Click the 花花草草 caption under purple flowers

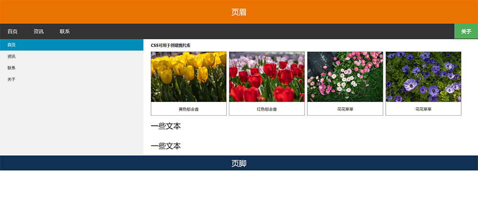[x=424, y=109]
